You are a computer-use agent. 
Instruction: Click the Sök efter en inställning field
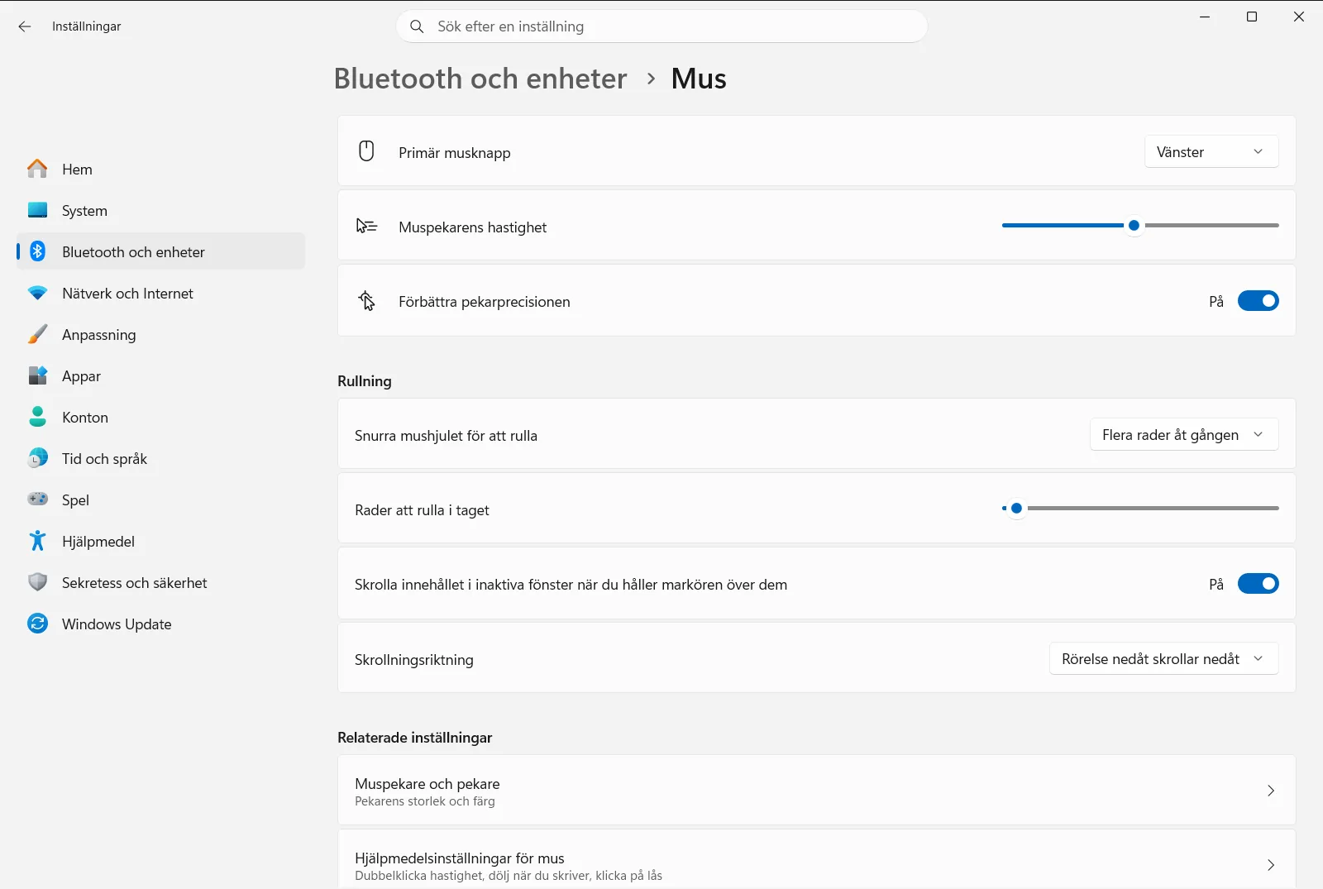click(x=661, y=26)
